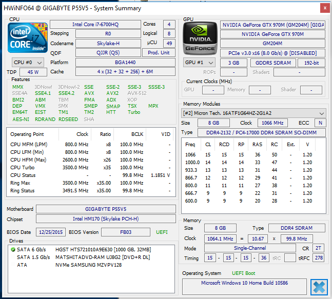The height and width of the screenshot is (299, 332).
Task: Click the GIGABYTE P55V5 motherboard field
Action: [106, 209]
